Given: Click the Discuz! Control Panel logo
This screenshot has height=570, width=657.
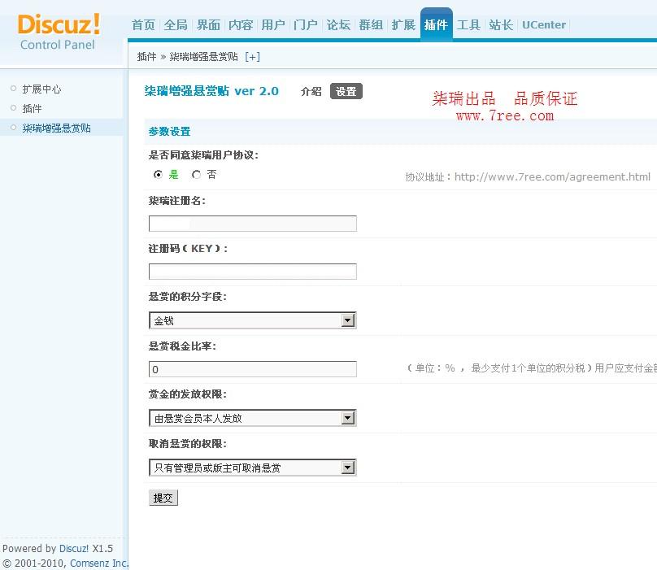Looking at the screenshot, I should [59, 32].
